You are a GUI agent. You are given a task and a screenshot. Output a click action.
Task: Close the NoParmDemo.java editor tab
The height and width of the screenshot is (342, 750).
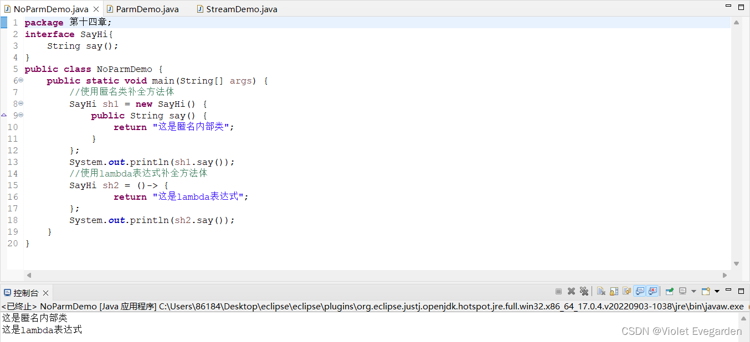pos(96,9)
